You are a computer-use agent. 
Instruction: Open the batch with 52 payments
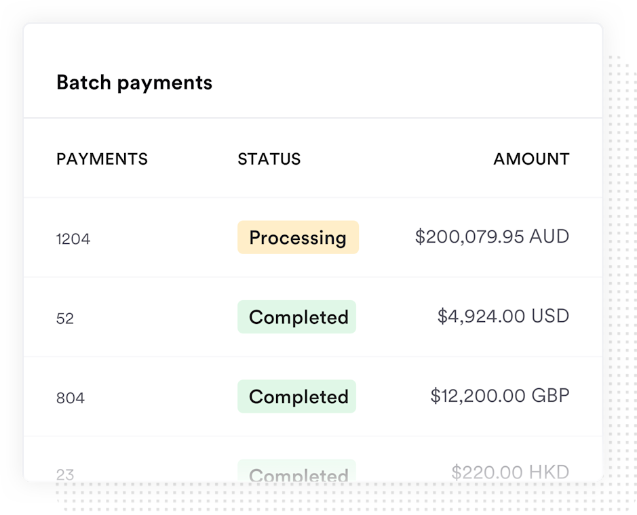[65, 318]
